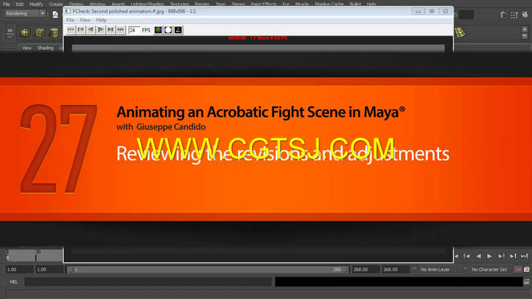Open animation preferences icon
Screen dimensions: 532x299
[x=527, y=270]
